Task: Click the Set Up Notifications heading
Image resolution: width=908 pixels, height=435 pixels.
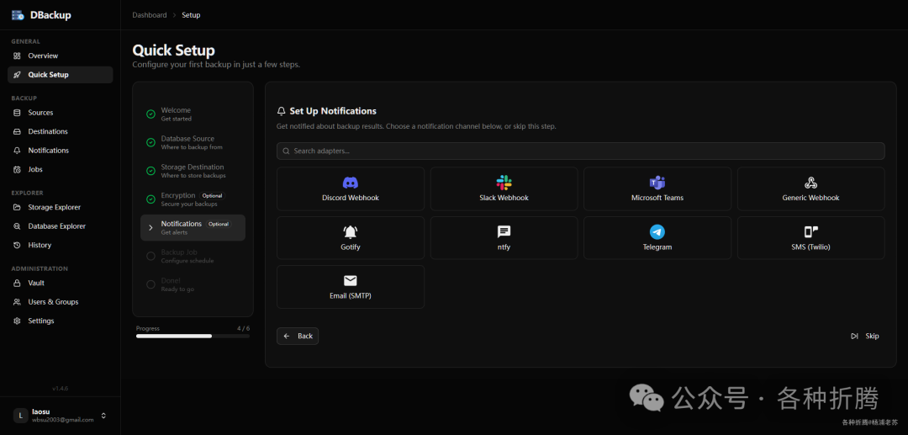Action: (x=333, y=110)
